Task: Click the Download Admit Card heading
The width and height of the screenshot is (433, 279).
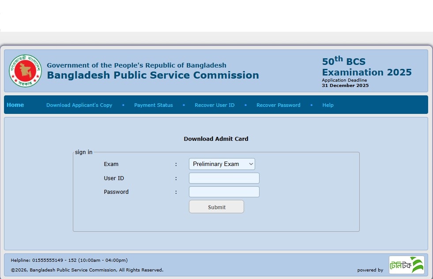Action: pos(216,139)
